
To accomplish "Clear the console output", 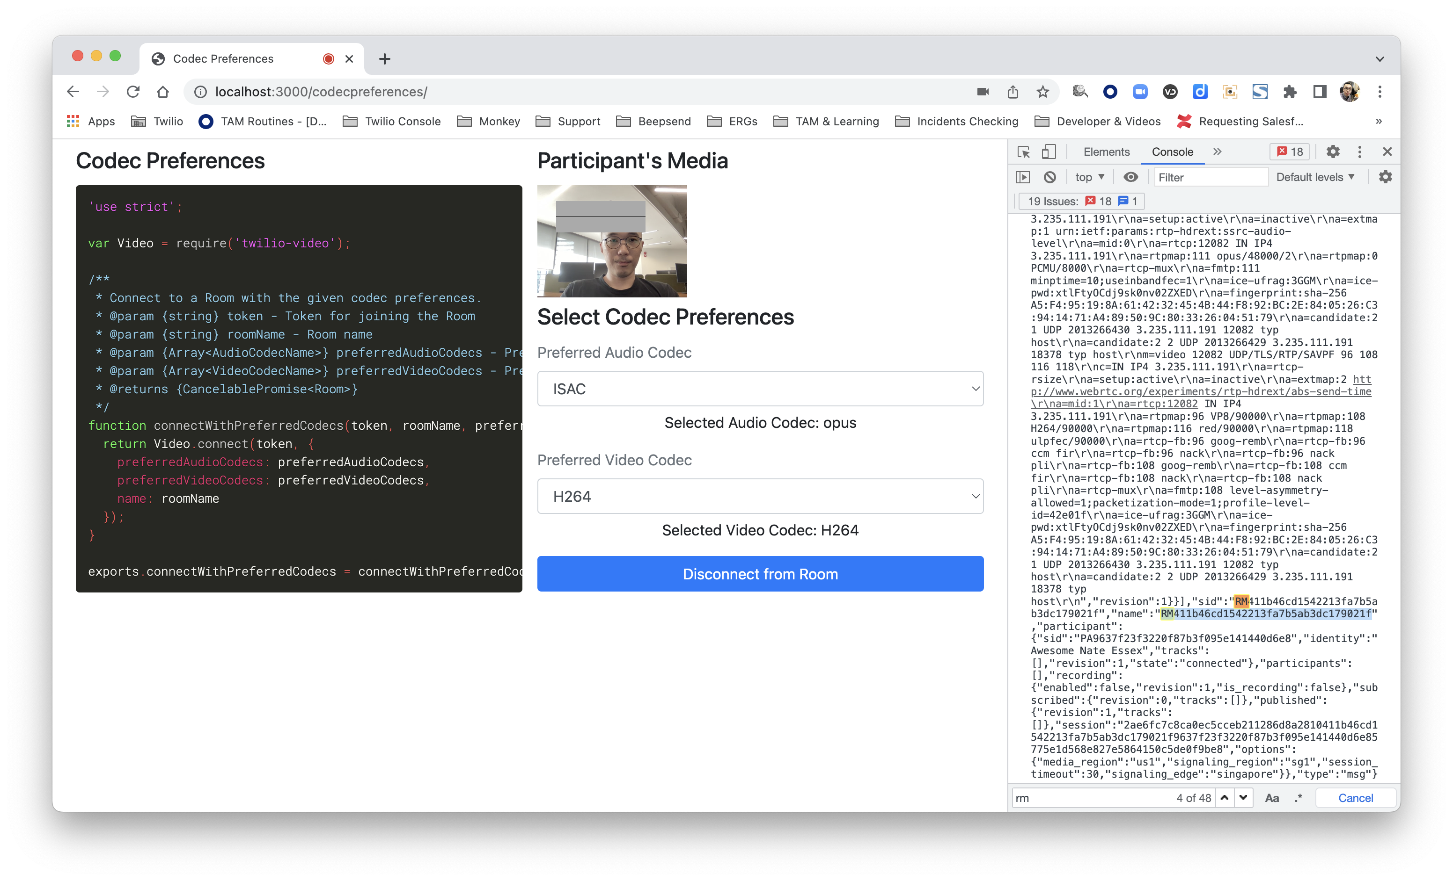I will pyautogui.click(x=1049, y=177).
